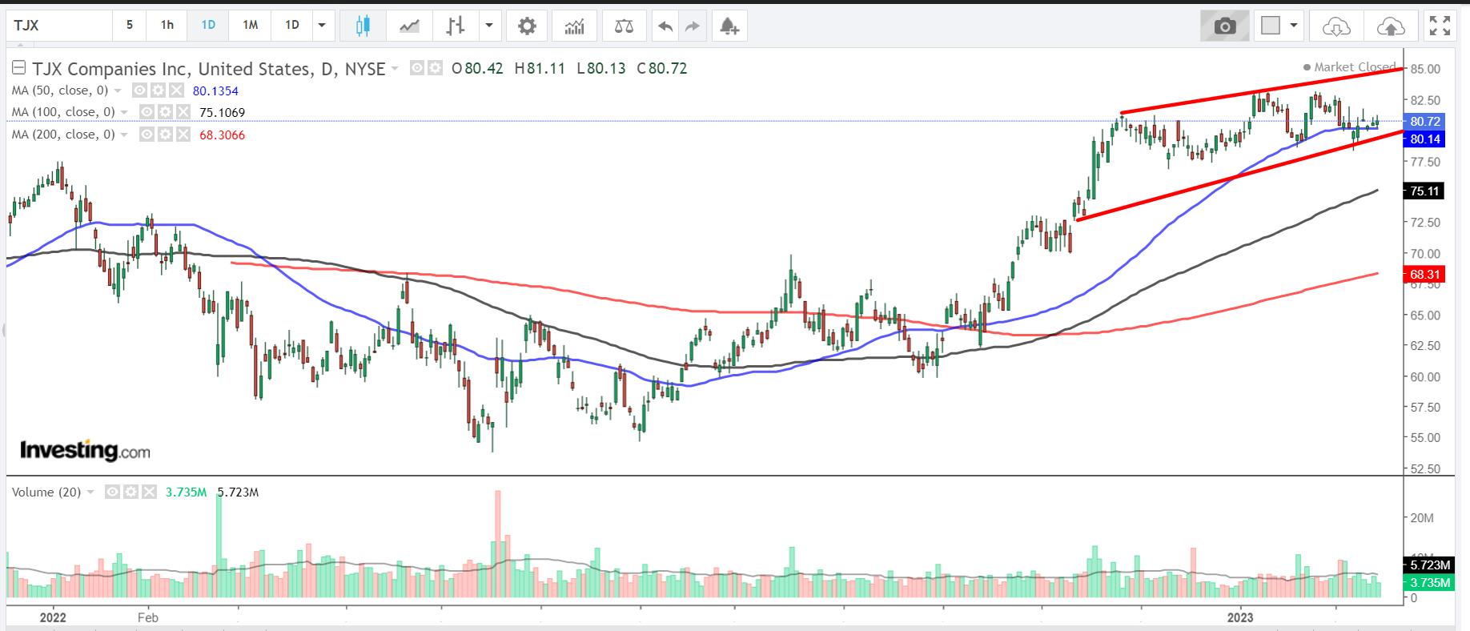Viewport: 1470px width, 631px height.
Task: Save chart layout with cloud upload icon
Action: [1391, 26]
